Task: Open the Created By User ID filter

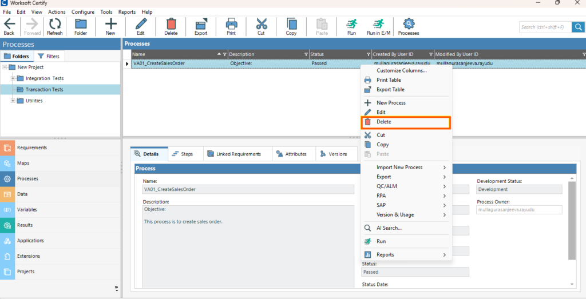Action: (431, 54)
